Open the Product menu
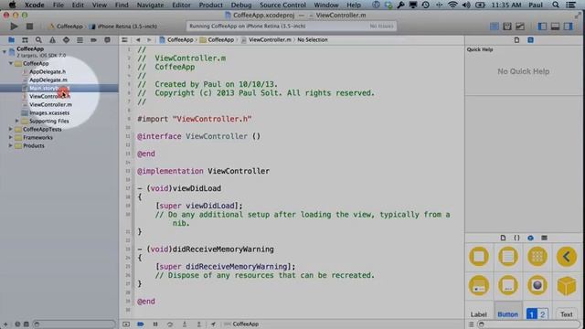585x329 pixels. point(210,5)
